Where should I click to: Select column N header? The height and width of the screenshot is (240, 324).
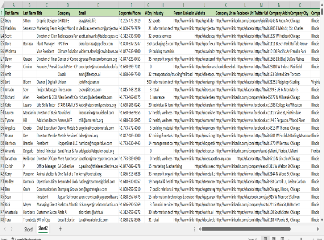point(279,5)
